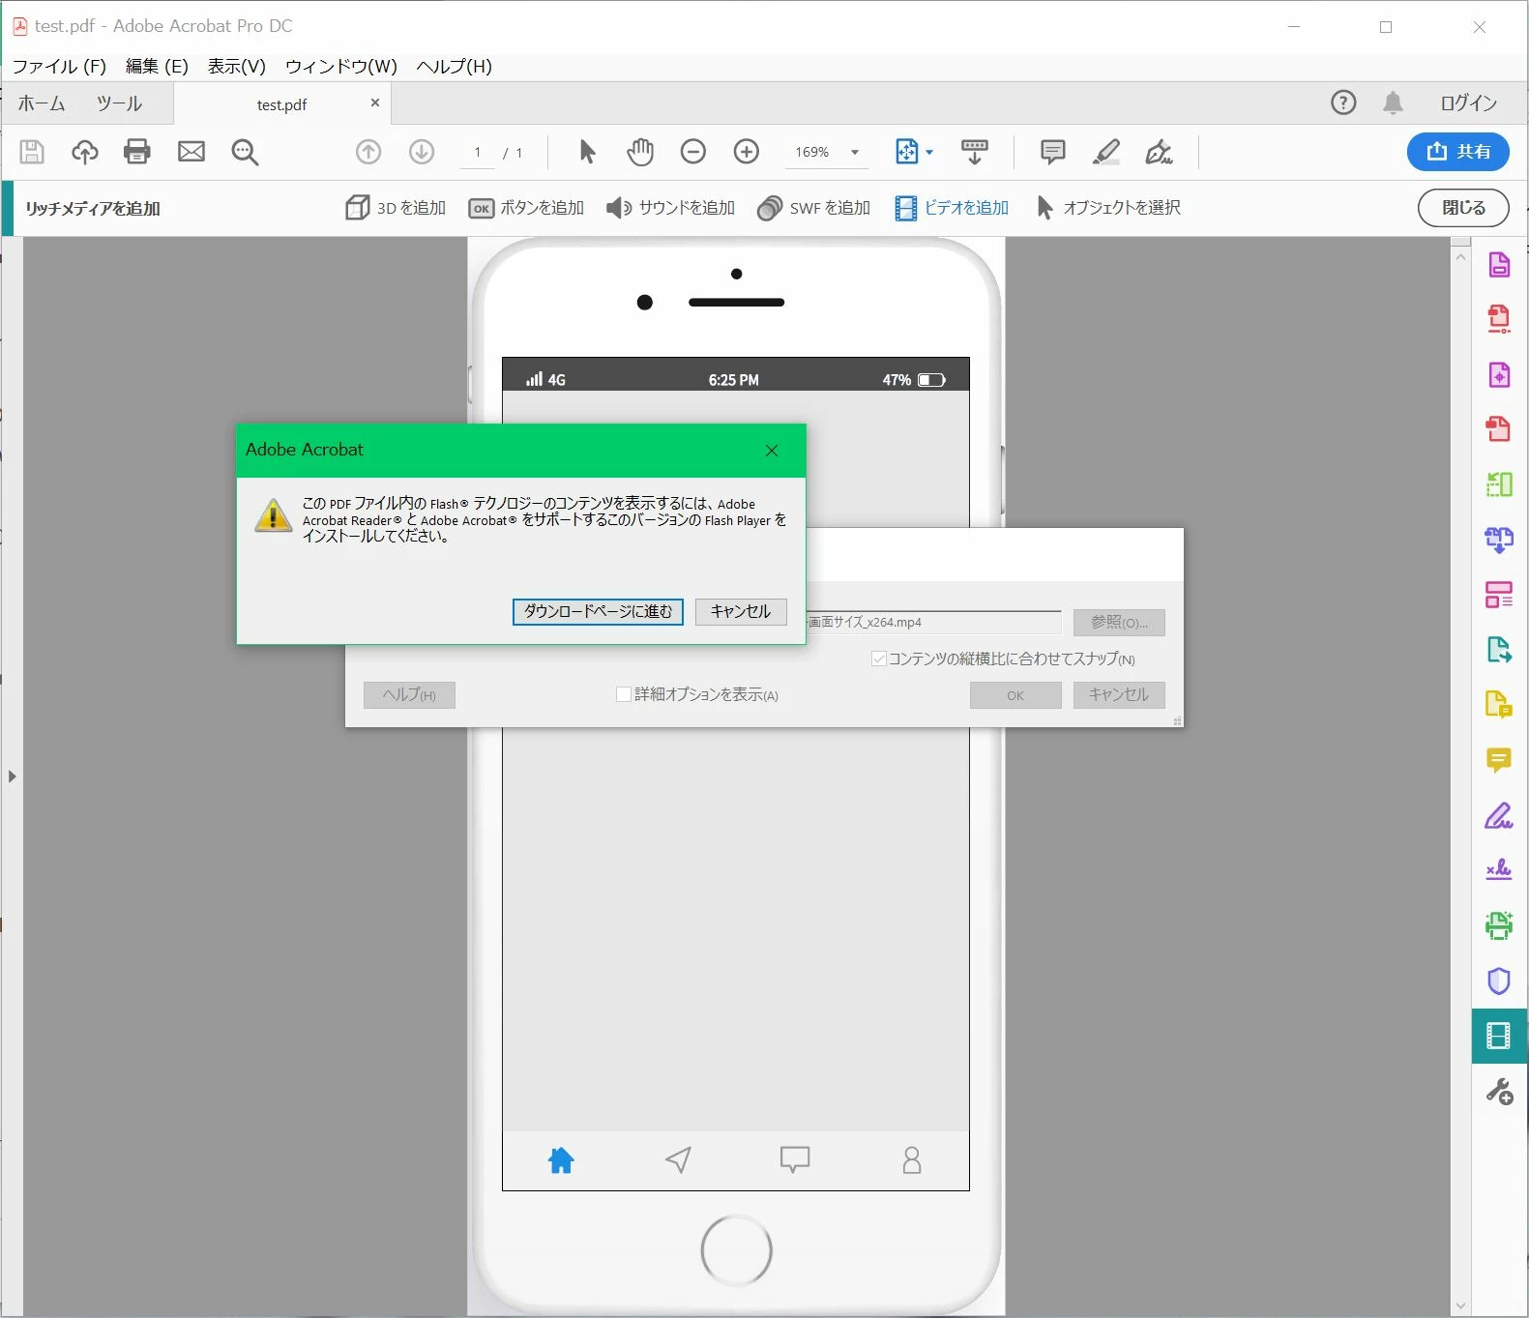1529x1318 pixels.
Task: Click ボタンを追加 tool
Action: tap(526, 208)
